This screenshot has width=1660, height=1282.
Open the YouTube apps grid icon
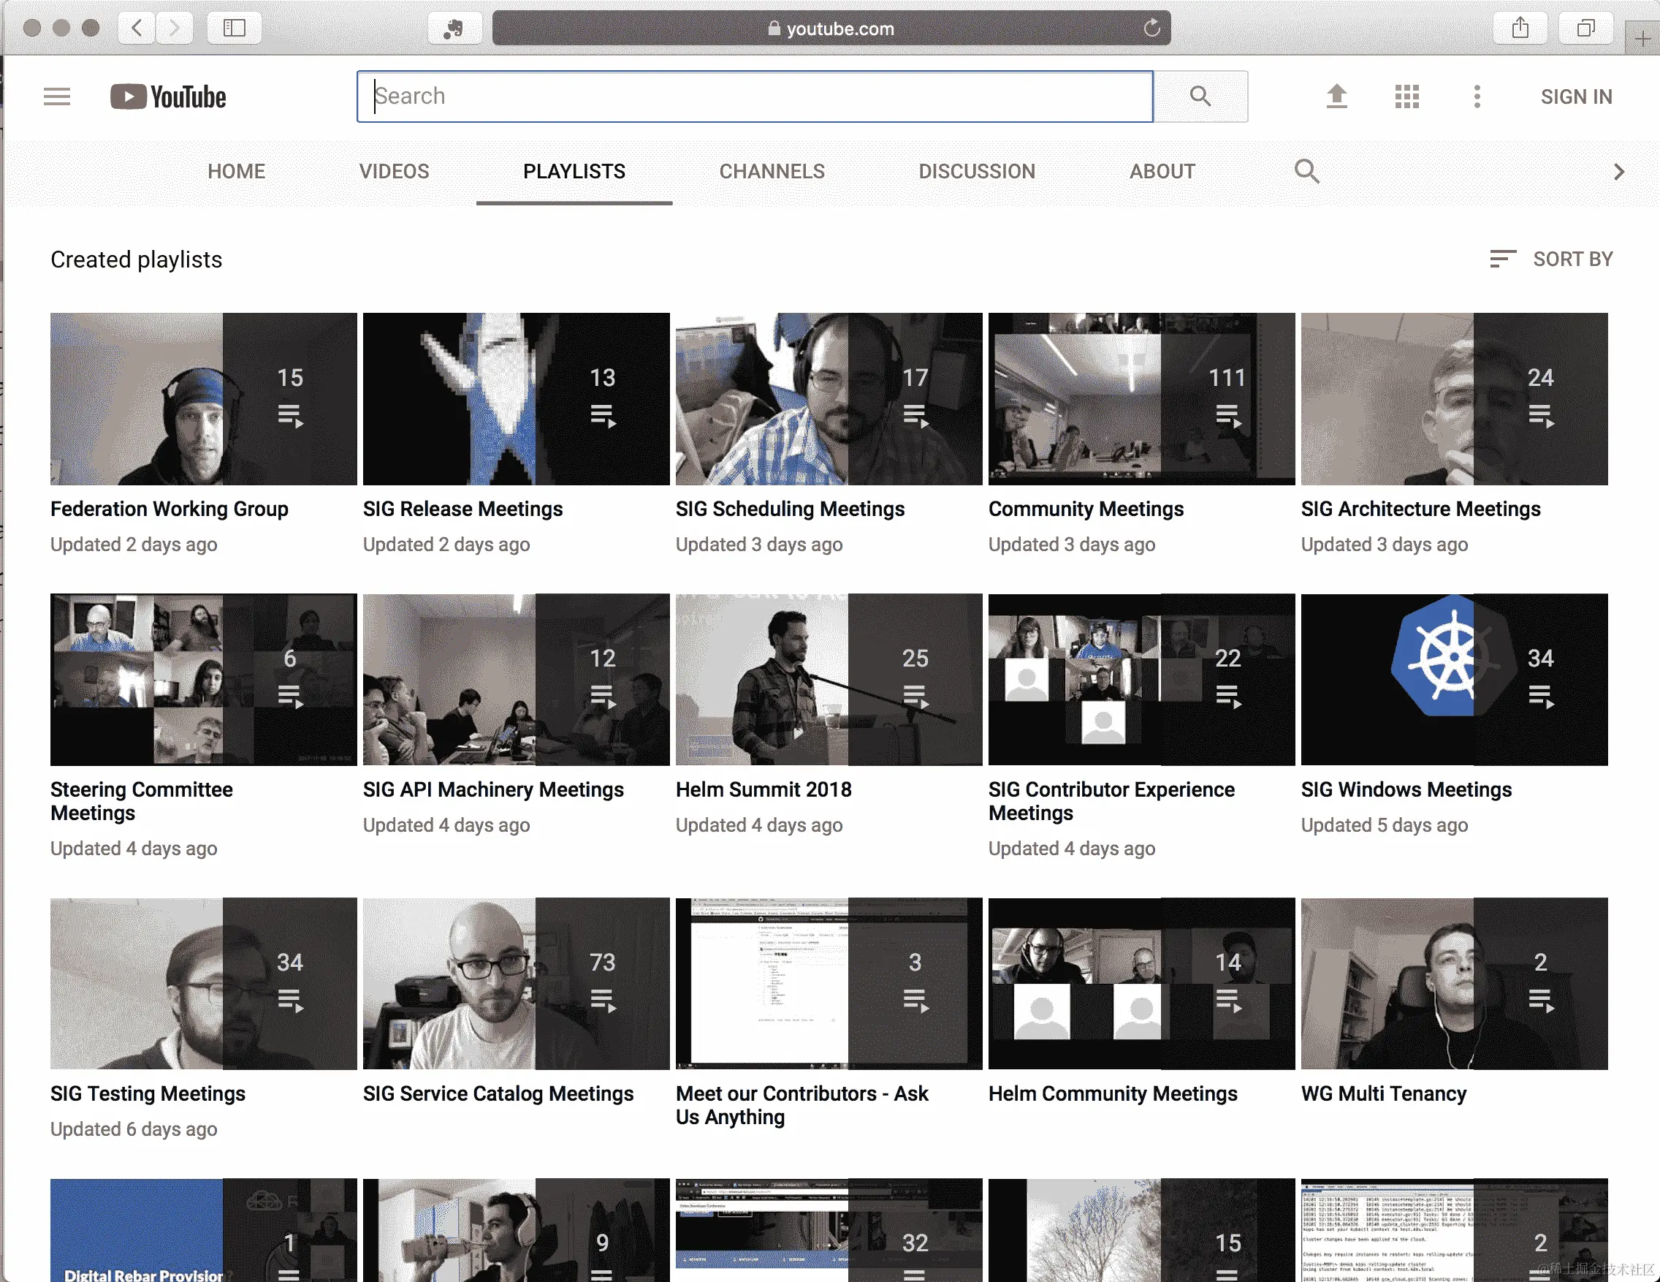click(1407, 96)
